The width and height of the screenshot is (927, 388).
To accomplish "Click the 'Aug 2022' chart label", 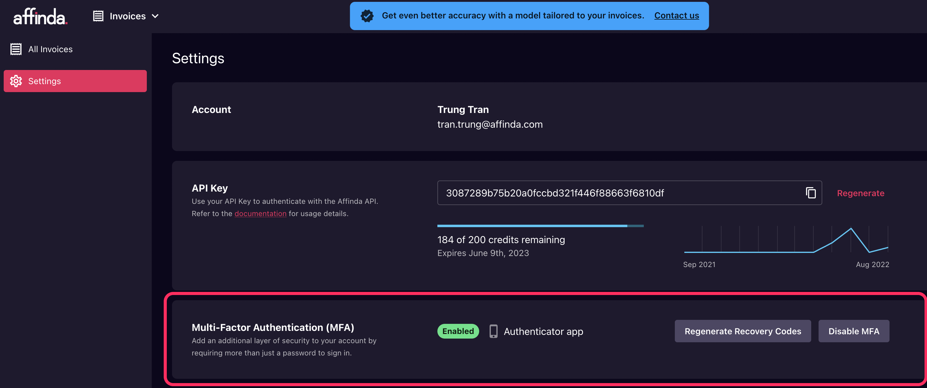I will 872,265.
